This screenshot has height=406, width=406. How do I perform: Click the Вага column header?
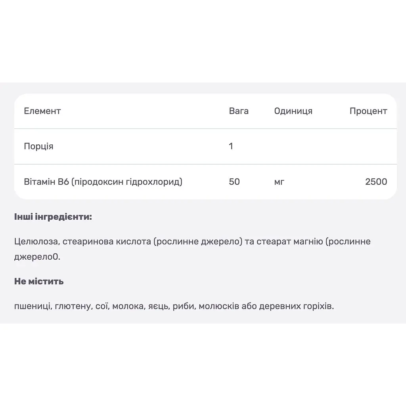tap(239, 111)
